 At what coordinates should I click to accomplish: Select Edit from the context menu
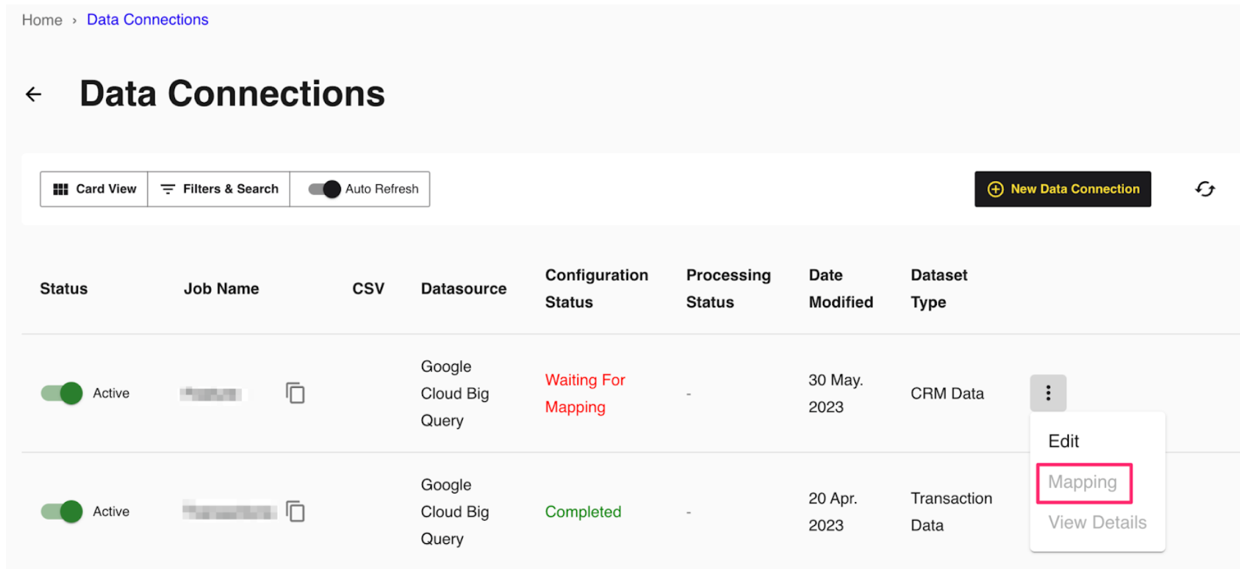1064,441
